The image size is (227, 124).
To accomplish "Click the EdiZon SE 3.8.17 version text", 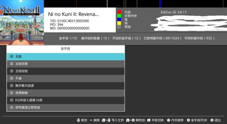I will pyautogui.click(x=174, y=12).
